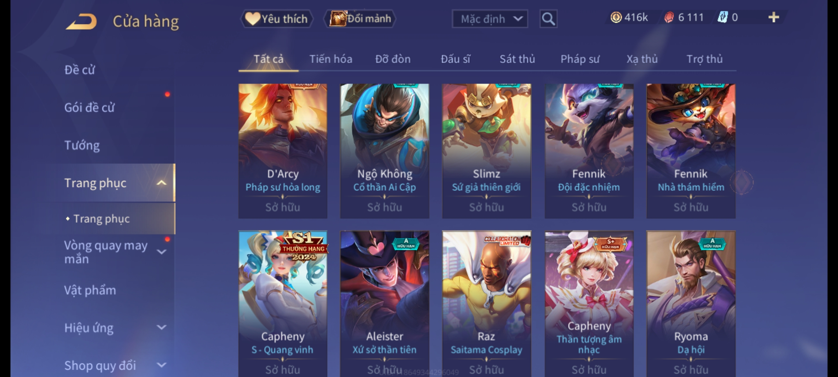Expand the Hiệu ứng sidebar section
This screenshot has width=838, height=377.
(161, 327)
